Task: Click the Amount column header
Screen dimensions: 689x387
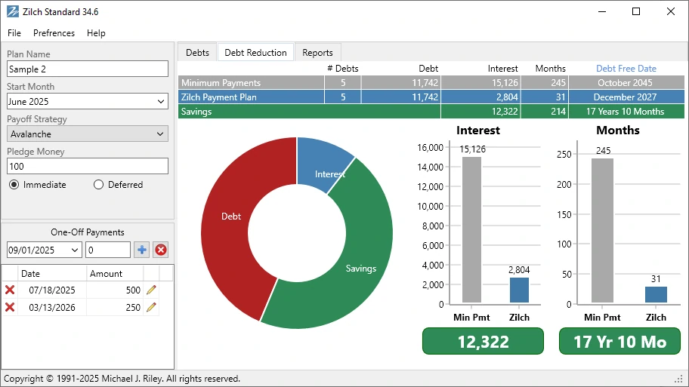Action: click(x=115, y=273)
